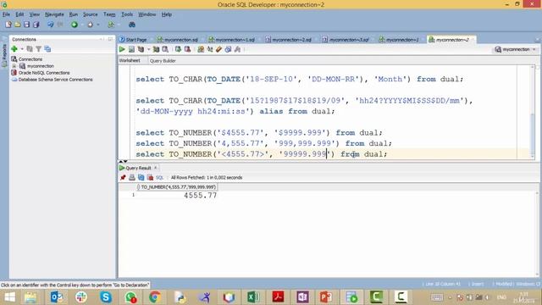Switch to the myconnection.sql tab
Viewport: 542px width, 305px height.
(177, 40)
